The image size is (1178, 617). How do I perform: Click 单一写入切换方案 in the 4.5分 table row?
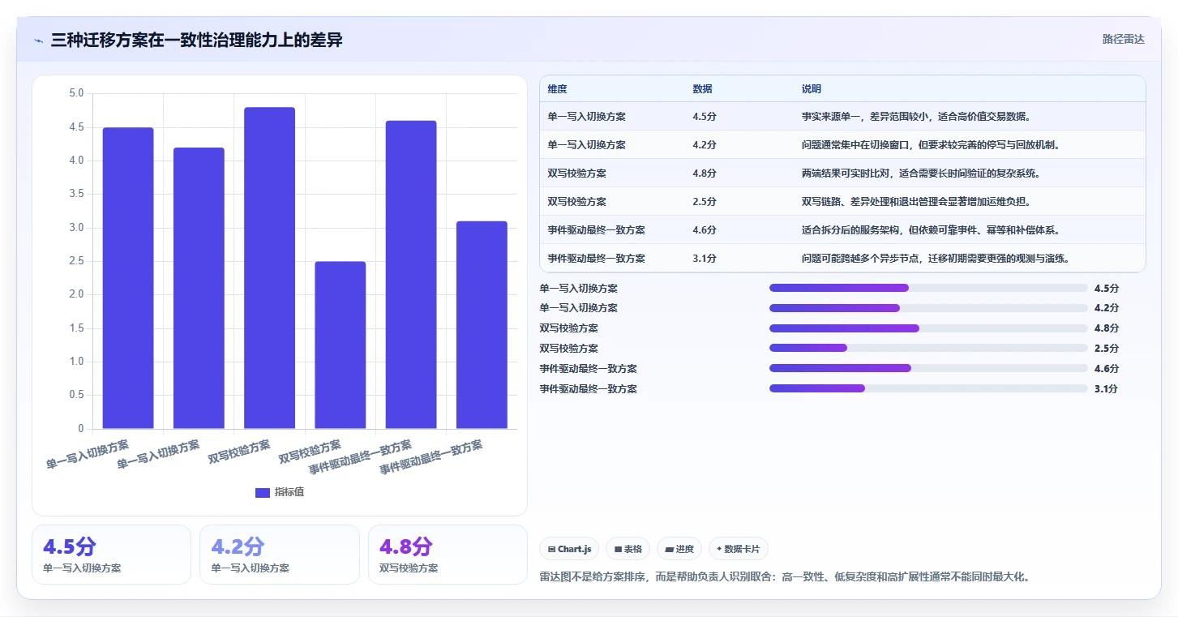tap(586, 117)
